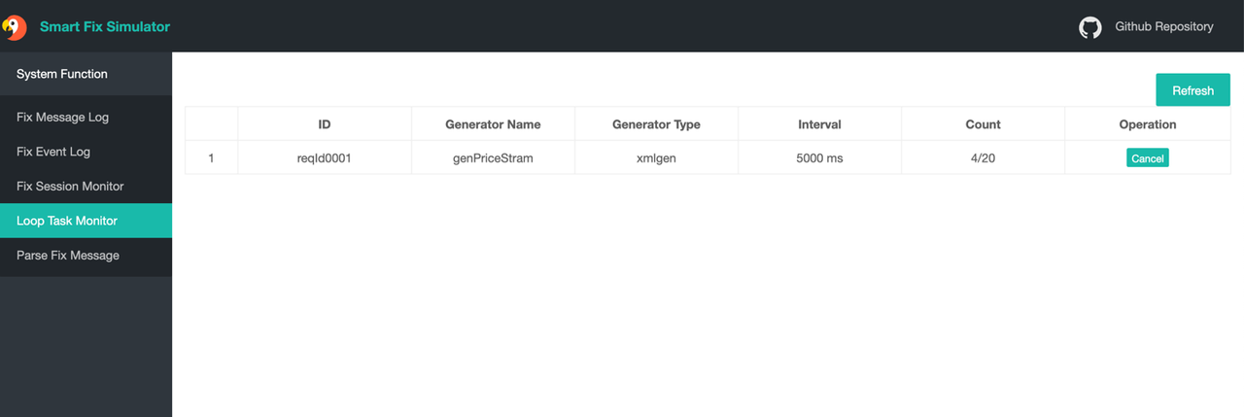Viewport: 1244px width, 417px height.
Task: Click the Count column header
Action: point(983,124)
